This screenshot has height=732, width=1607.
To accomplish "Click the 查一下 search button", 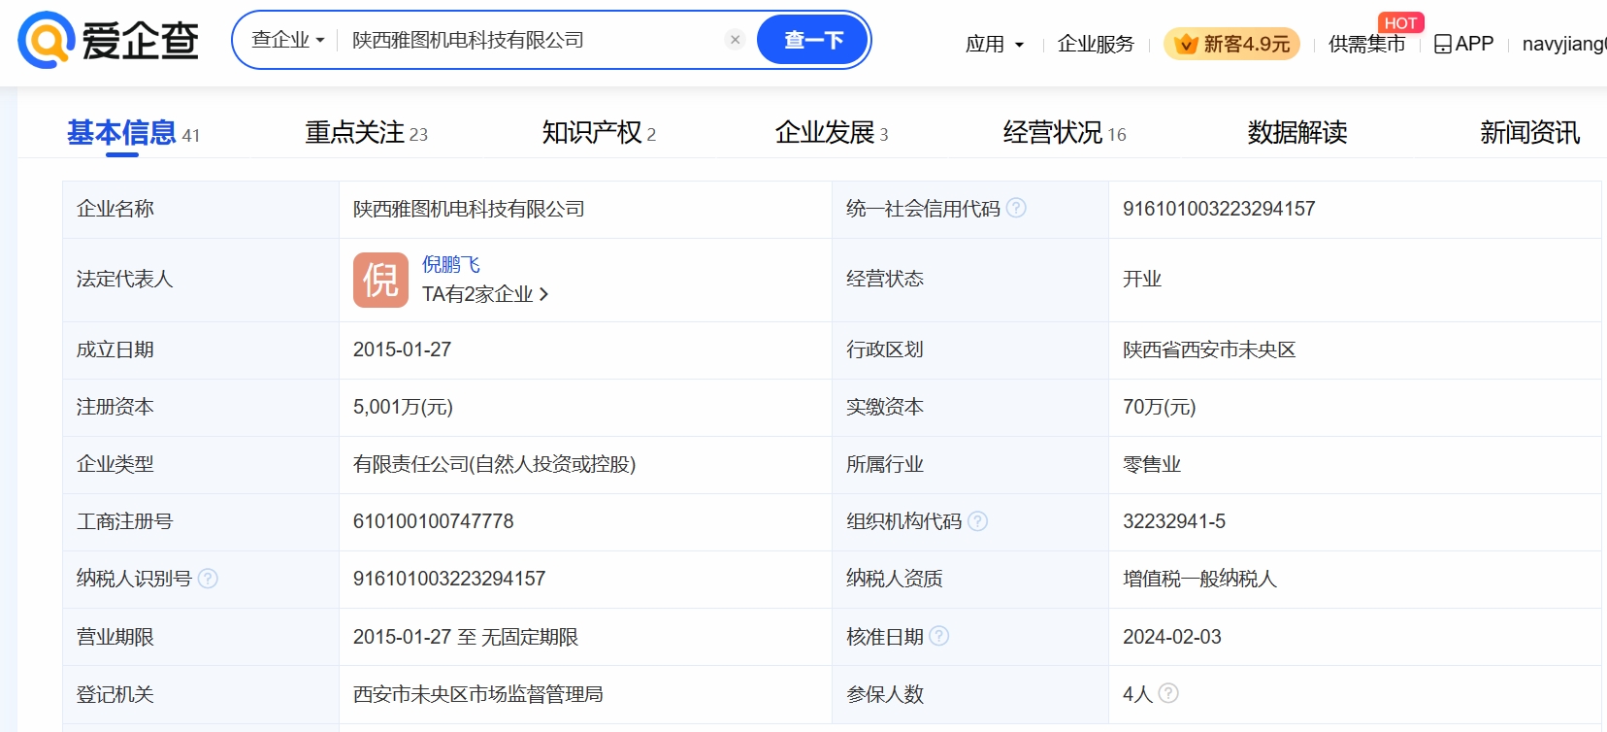I will click(812, 40).
